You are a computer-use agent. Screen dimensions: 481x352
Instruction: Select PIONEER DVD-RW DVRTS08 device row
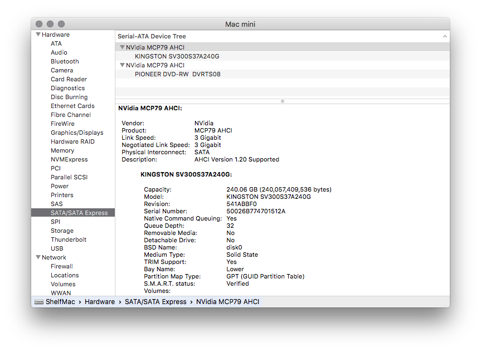point(283,74)
